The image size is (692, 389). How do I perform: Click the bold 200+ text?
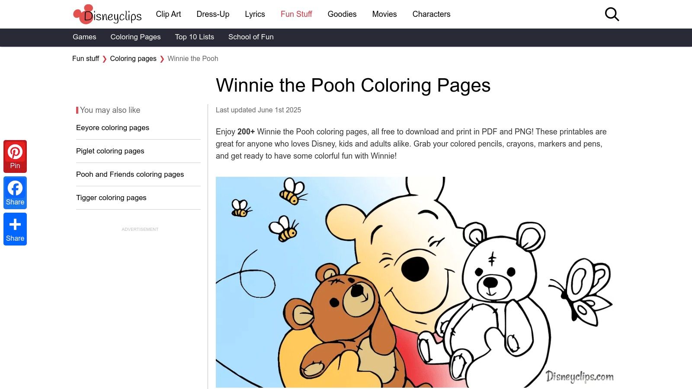pyautogui.click(x=246, y=132)
